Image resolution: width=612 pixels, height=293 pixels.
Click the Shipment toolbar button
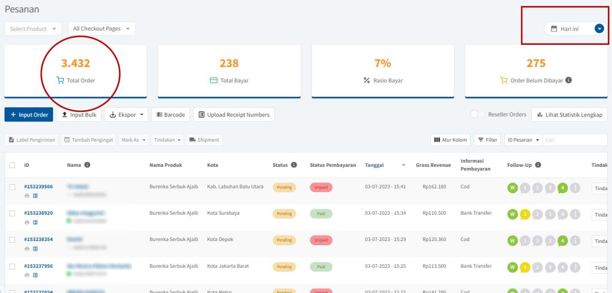(204, 140)
